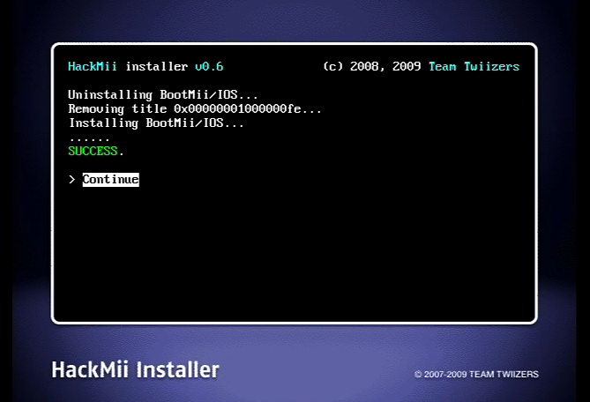Viewport: 590px width, 402px height.
Task: Click the green SUCCESS. status text
Action: 95,151
